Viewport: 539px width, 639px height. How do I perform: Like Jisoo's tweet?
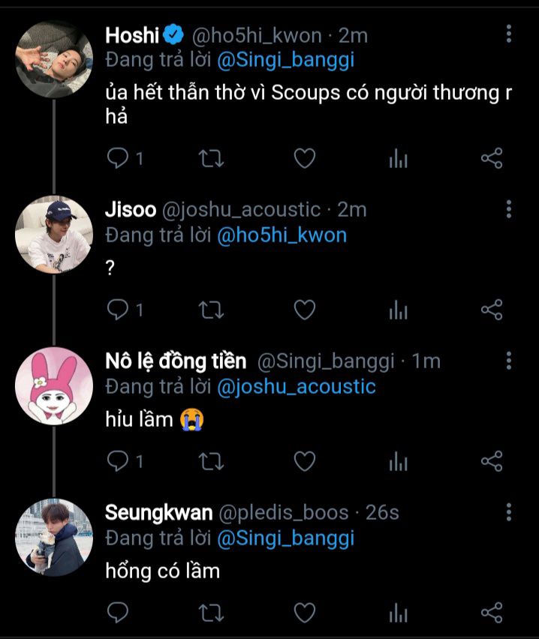304,310
